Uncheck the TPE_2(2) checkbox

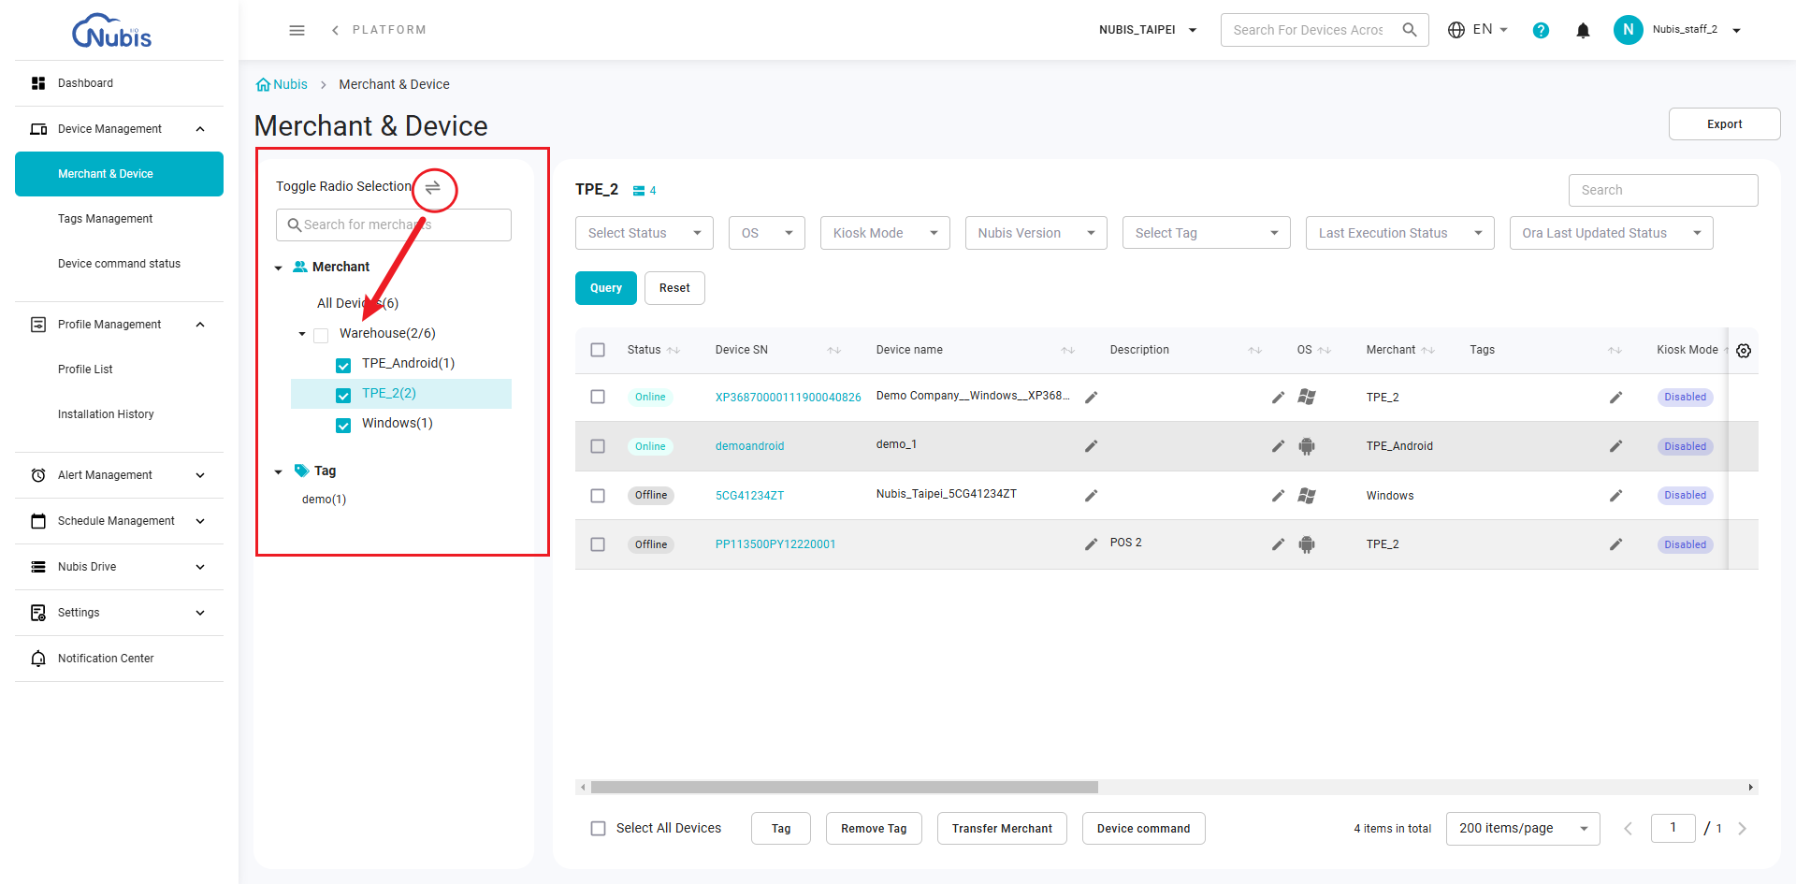343,395
